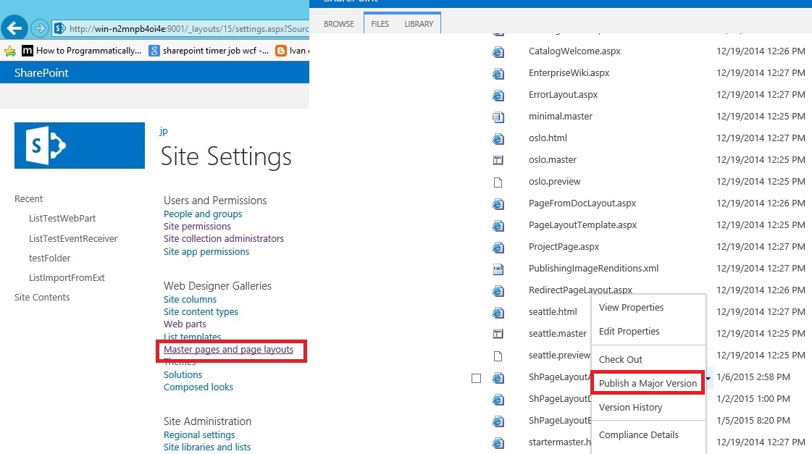Click the SharePoint logo tile on Site Settings
The height and width of the screenshot is (454, 812).
pos(80,146)
